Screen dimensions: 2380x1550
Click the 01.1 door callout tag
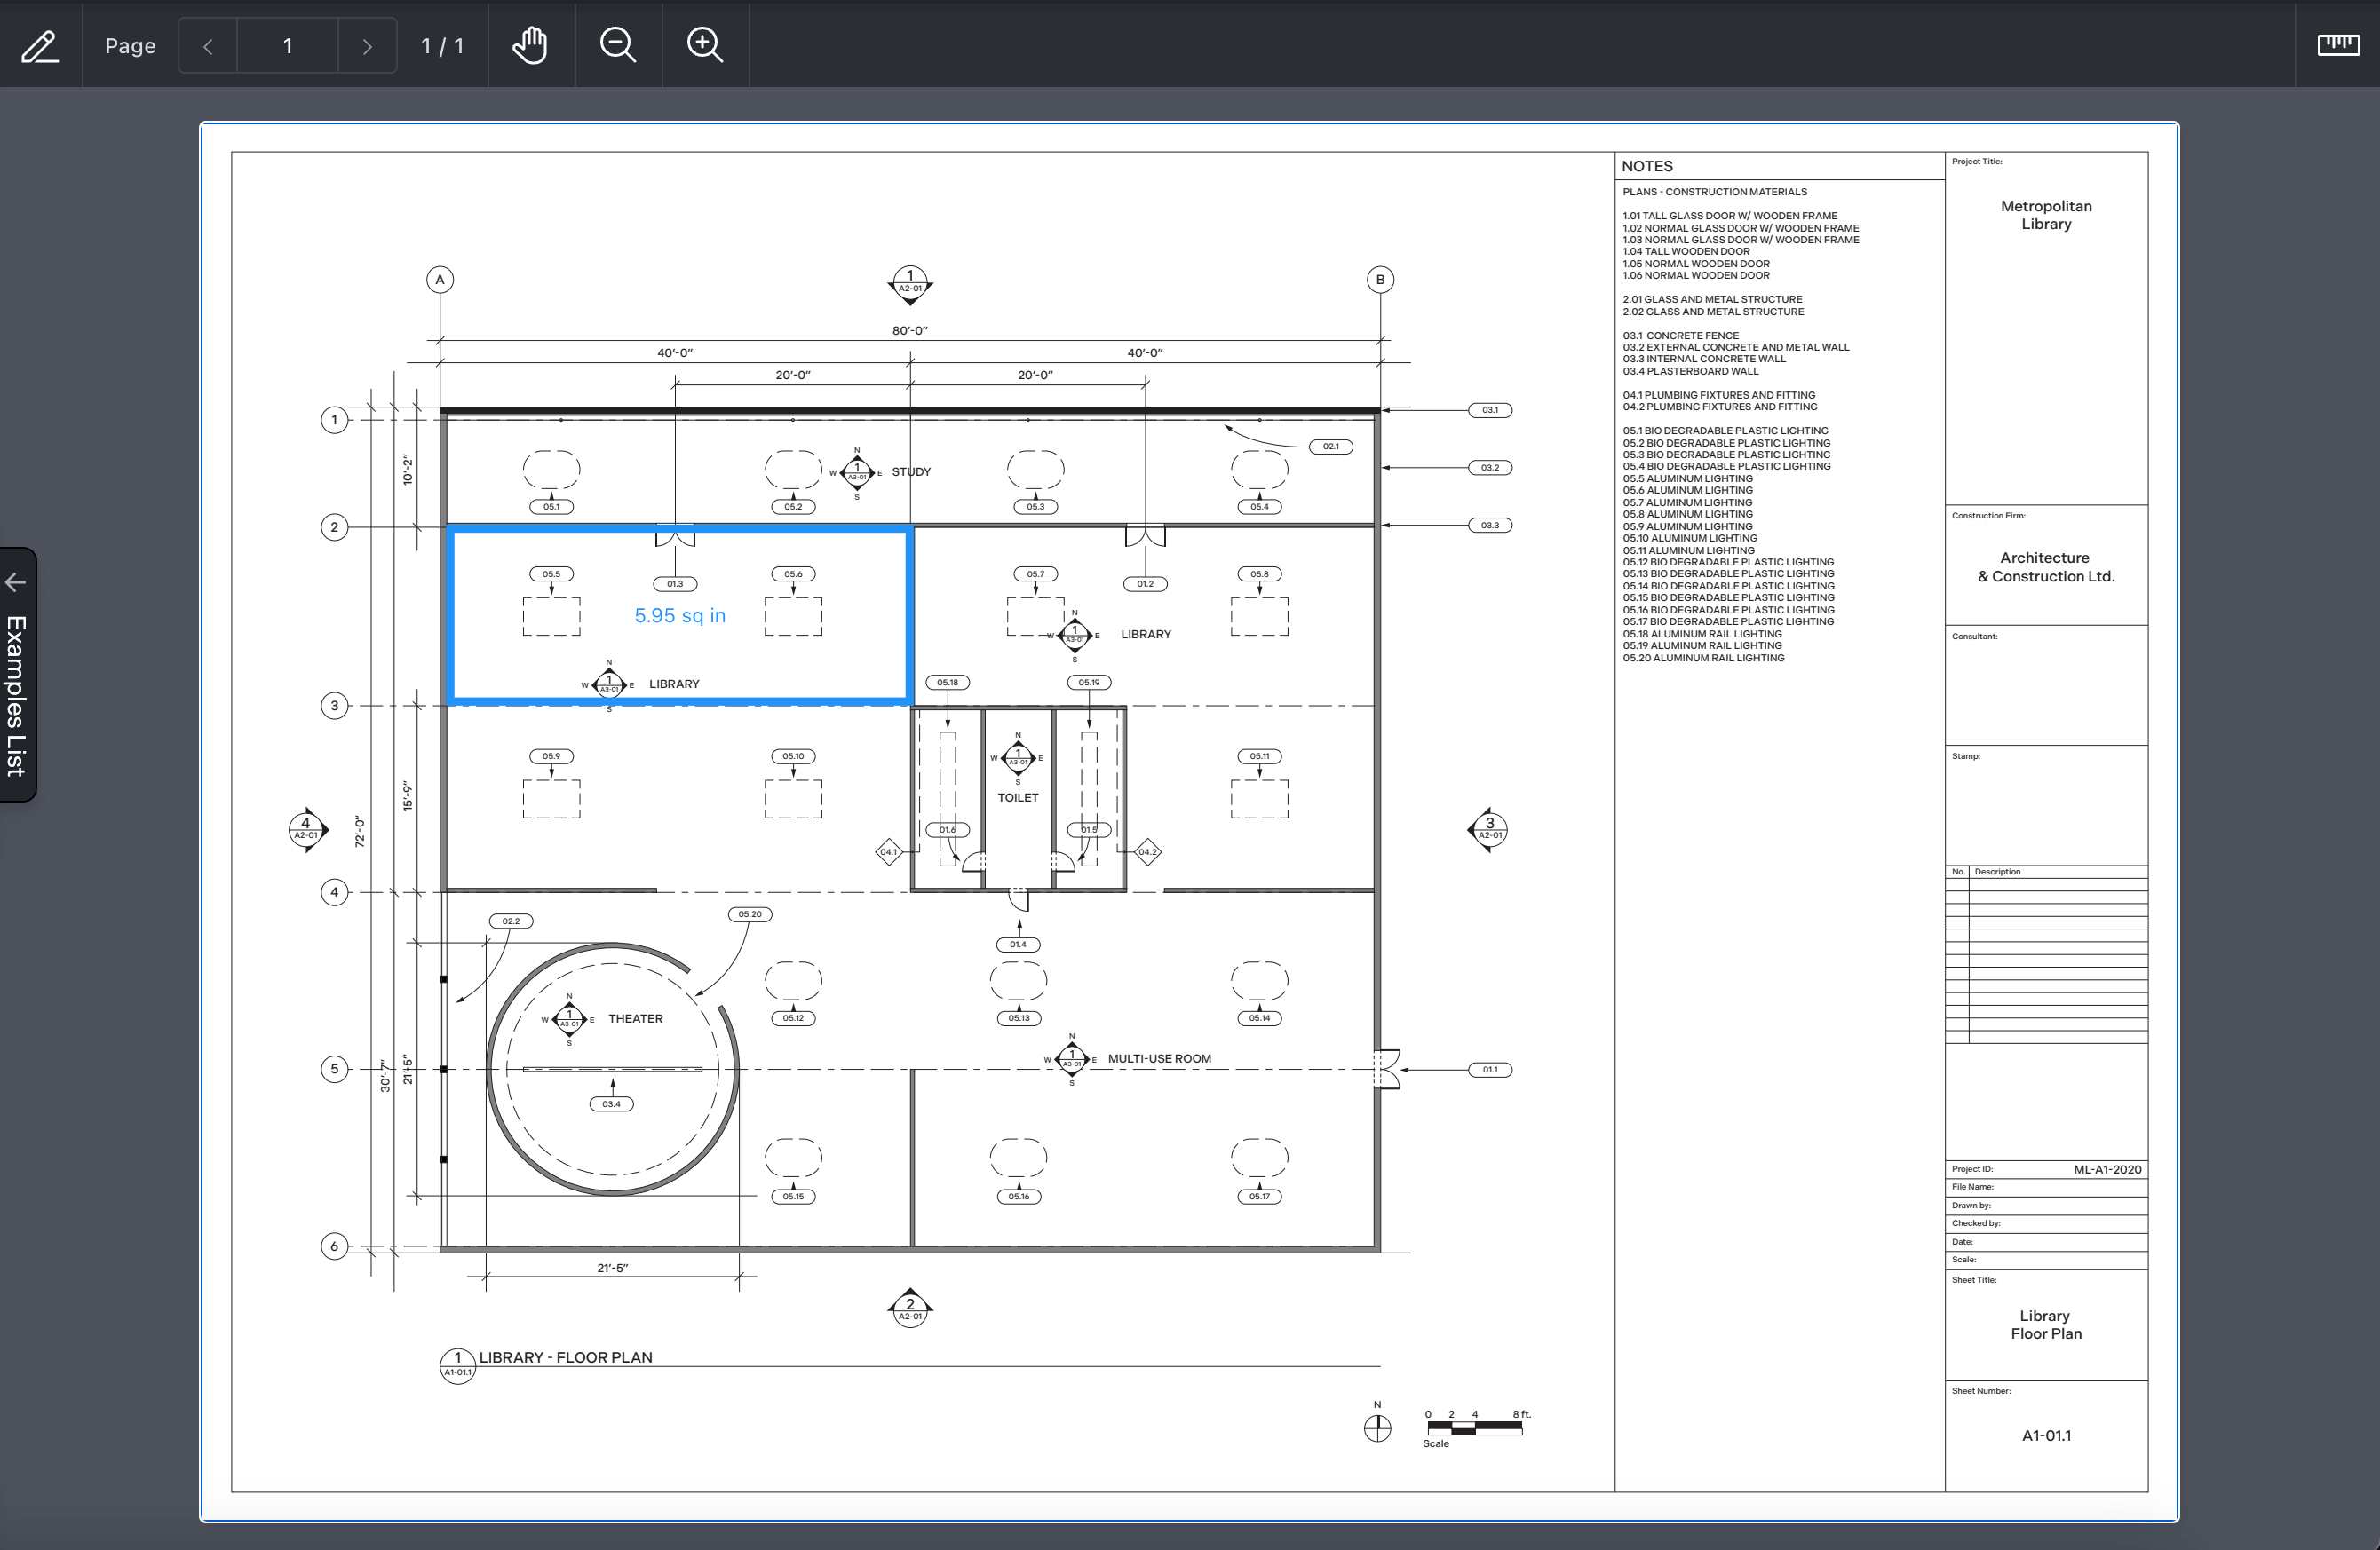click(x=1489, y=1070)
